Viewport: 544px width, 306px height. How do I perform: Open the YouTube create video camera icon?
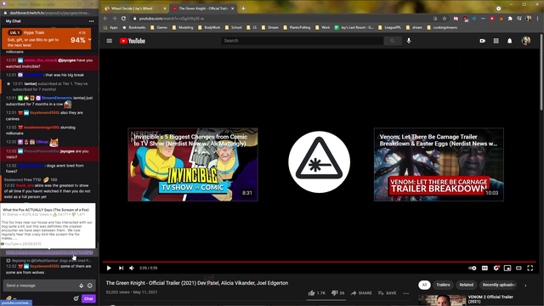pos(482,41)
